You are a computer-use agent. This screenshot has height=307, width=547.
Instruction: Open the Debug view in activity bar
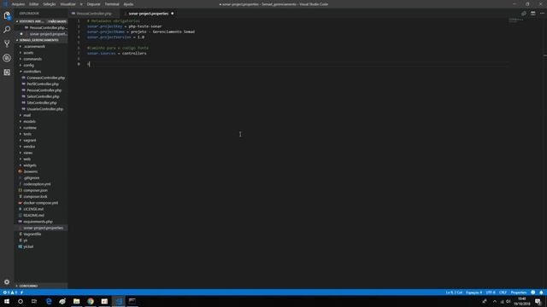(7, 58)
